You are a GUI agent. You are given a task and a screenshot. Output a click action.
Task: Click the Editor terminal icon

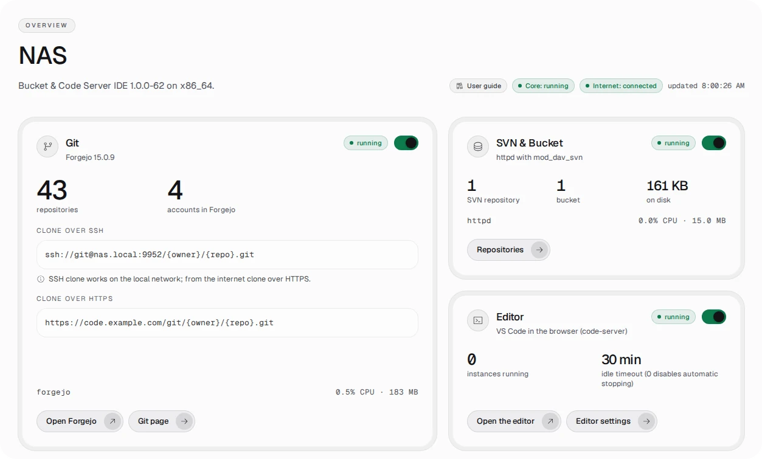[x=478, y=320]
